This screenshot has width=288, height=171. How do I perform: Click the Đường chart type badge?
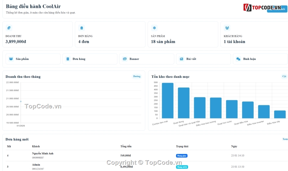137,76
